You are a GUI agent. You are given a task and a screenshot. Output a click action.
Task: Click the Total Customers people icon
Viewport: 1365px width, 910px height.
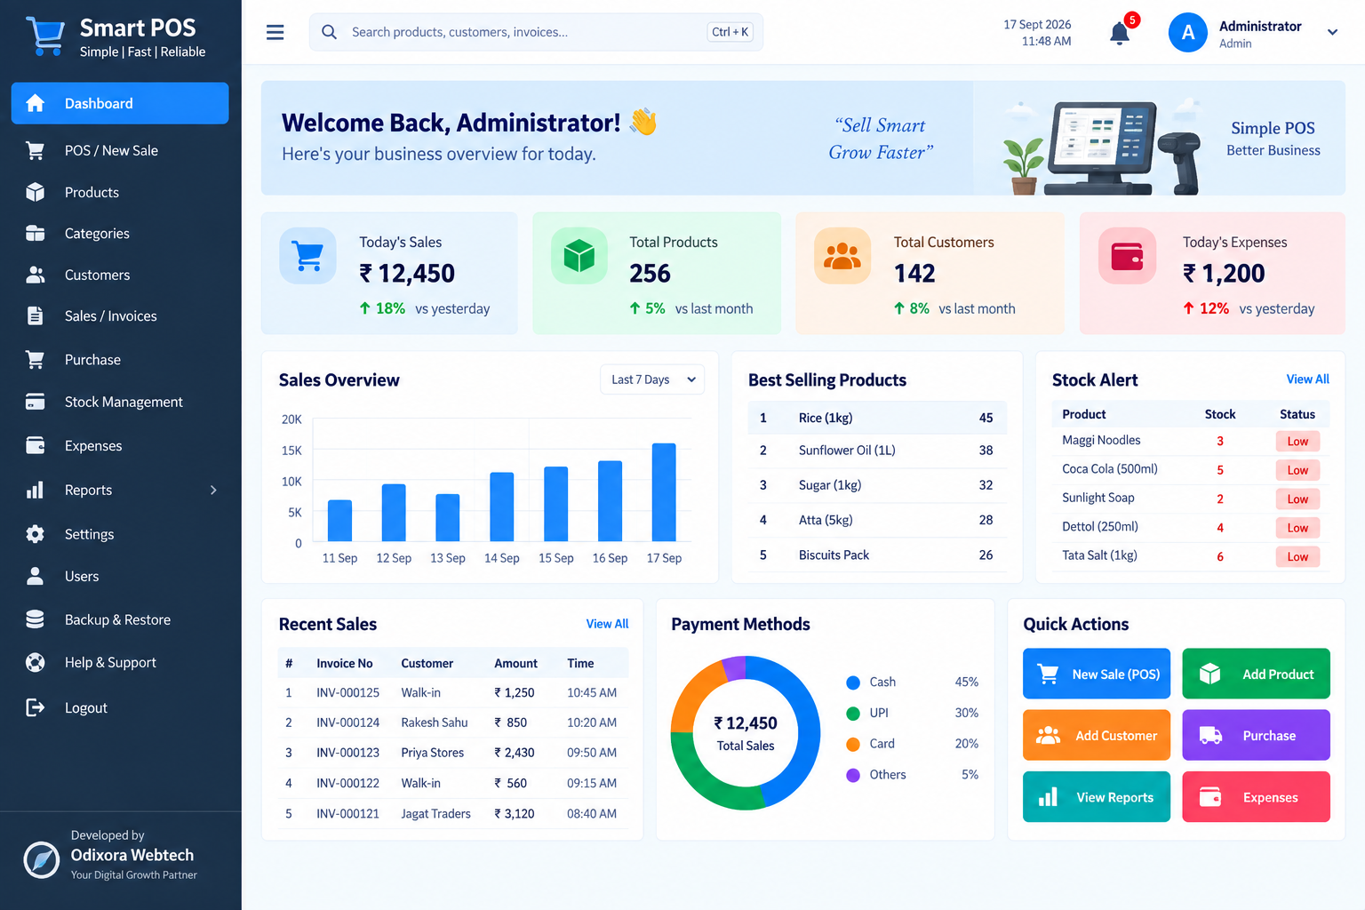point(842,256)
